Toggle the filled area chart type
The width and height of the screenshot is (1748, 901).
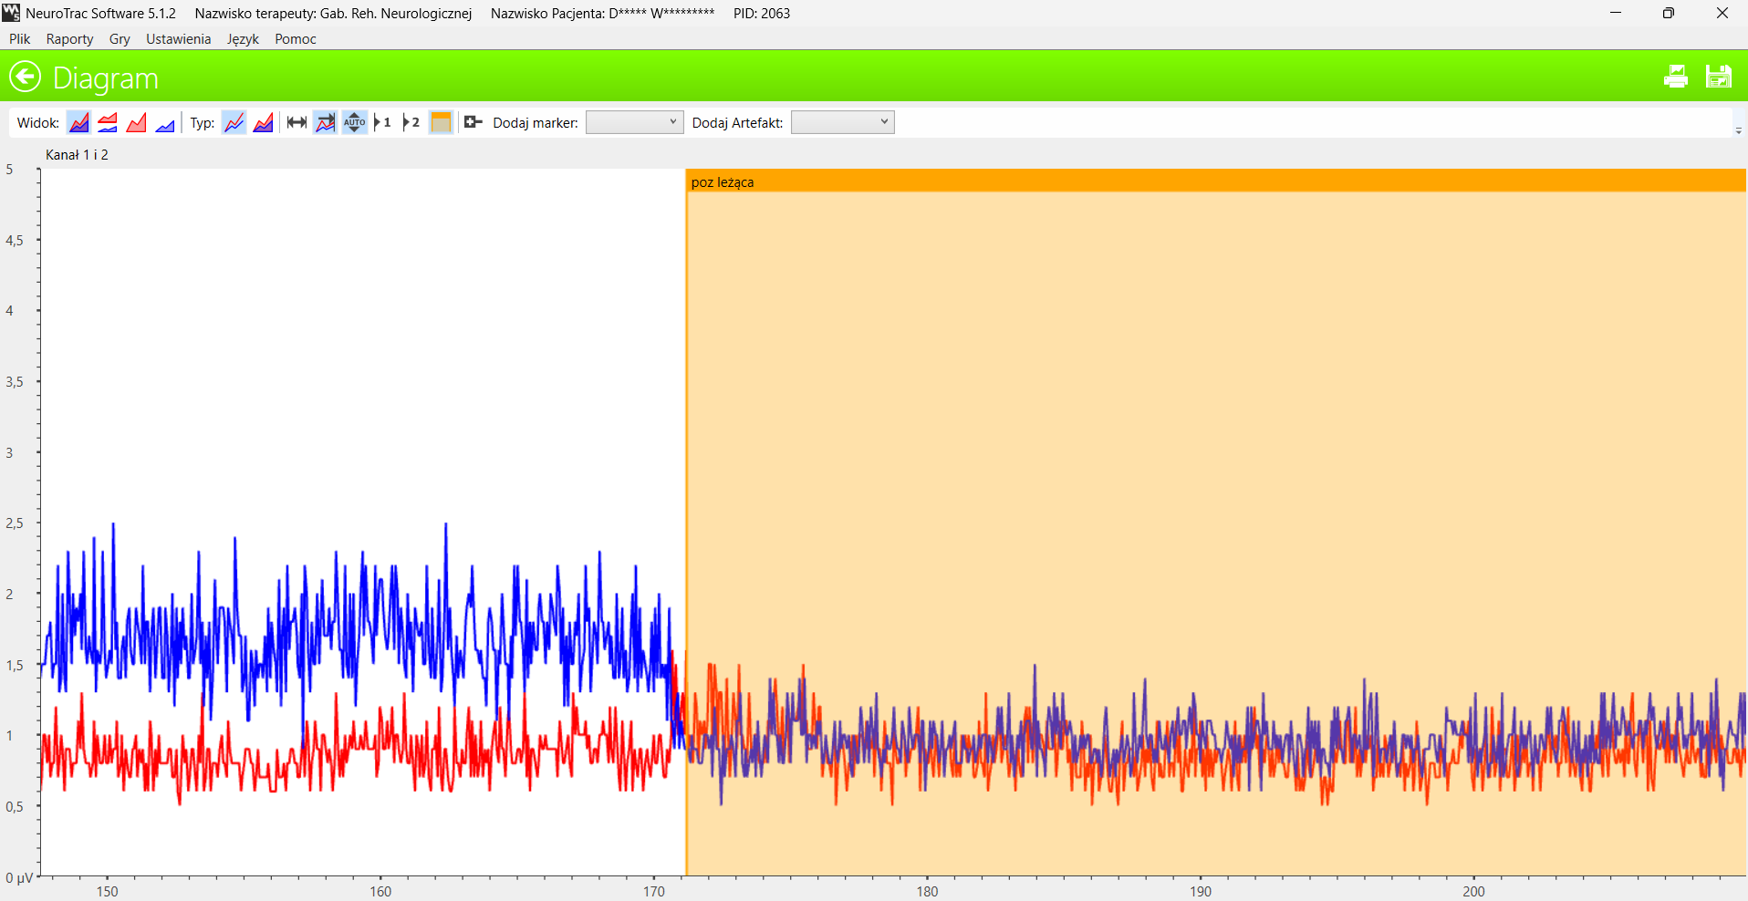(x=264, y=122)
